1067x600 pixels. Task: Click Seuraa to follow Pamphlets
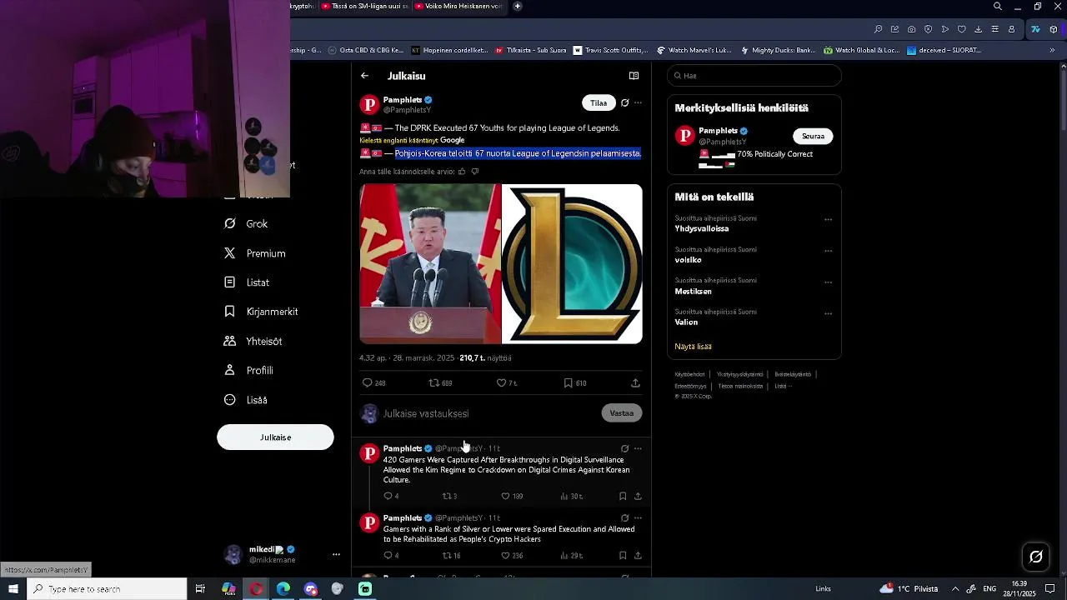click(x=813, y=136)
